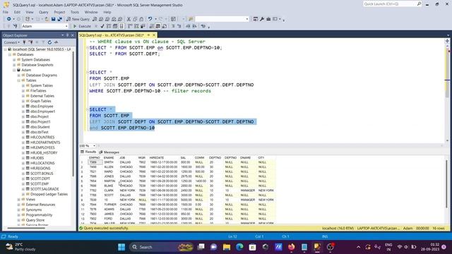Expand the SCOTT.EMP table node
Screen dimensions: 452x254
(x=23, y=183)
